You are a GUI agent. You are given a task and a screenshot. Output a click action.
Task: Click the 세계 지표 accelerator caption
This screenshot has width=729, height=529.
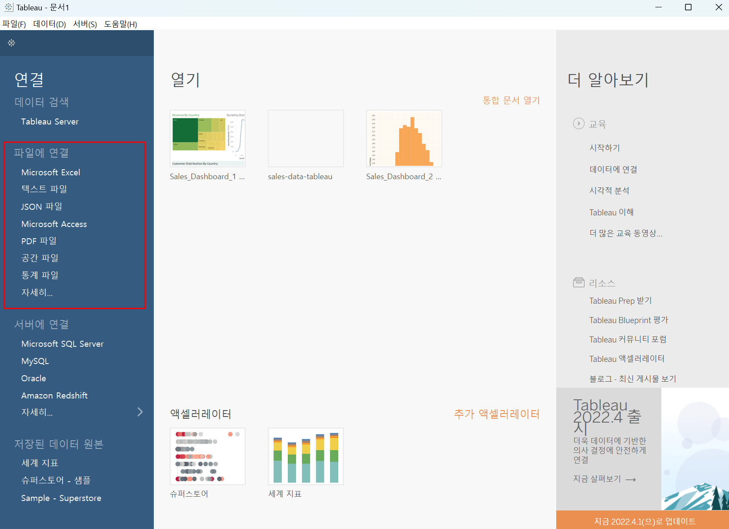[285, 494]
